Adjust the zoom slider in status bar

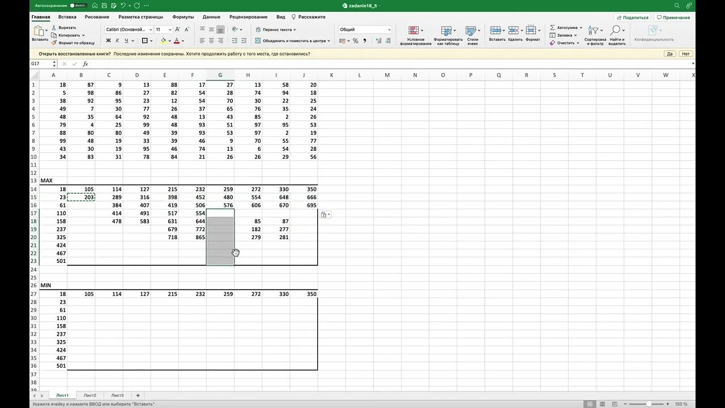click(x=648, y=404)
